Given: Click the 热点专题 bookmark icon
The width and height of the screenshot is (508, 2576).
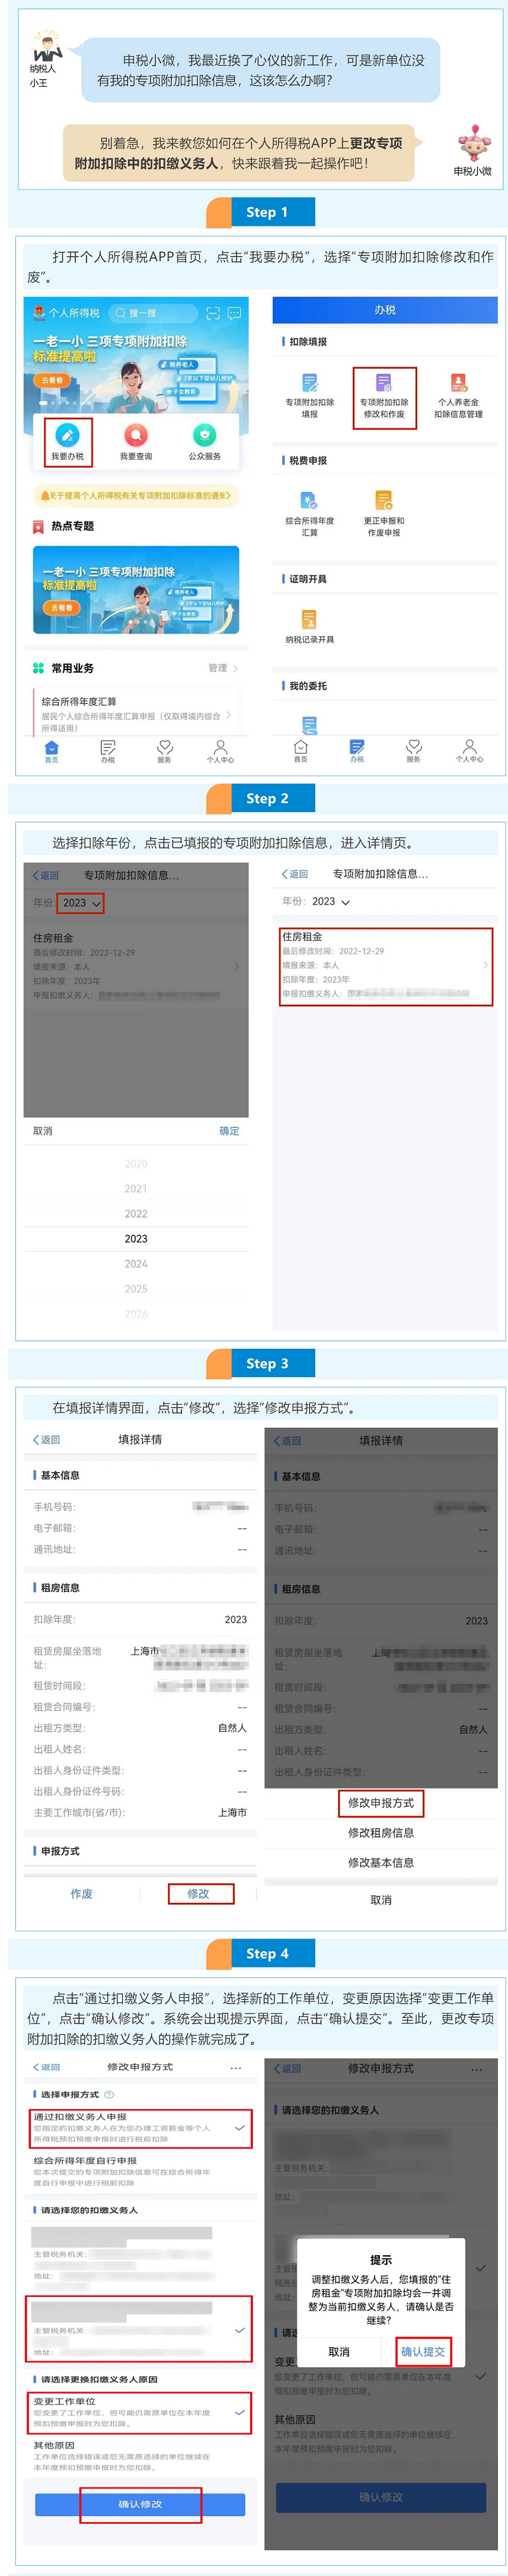Looking at the screenshot, I should (x=38, y=527).
